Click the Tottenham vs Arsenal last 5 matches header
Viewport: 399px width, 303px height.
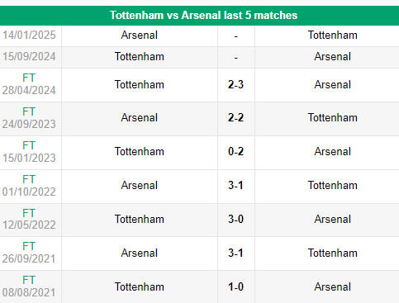coord(204,16)
